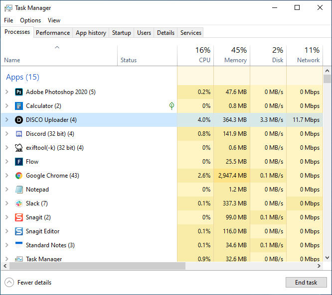
Task: Click the Task Manager process row icon
Action: click(19, 259)
